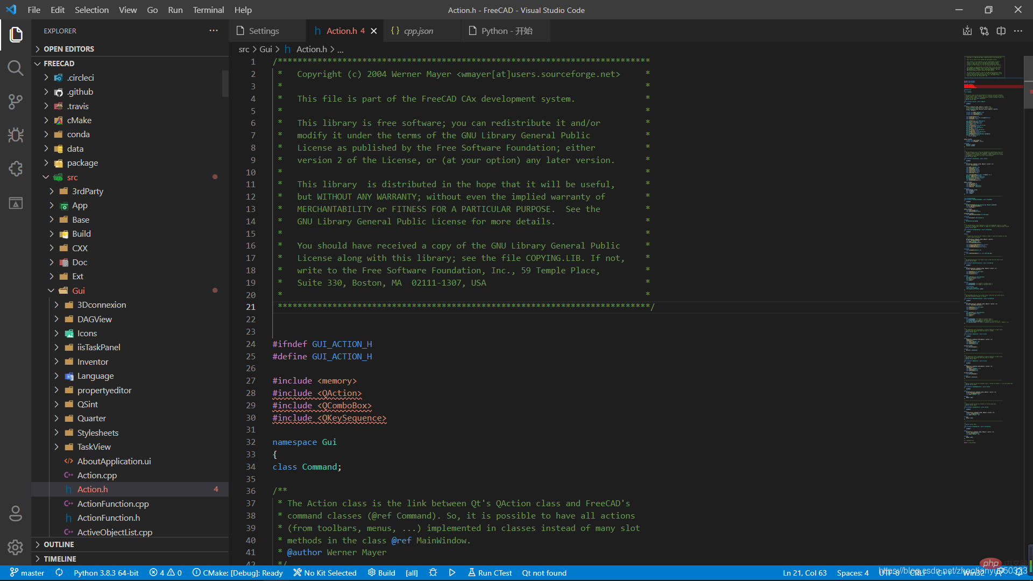
Task: Click the Split Editor icon
Action: pyautogui.click(x=1001, y=31)
